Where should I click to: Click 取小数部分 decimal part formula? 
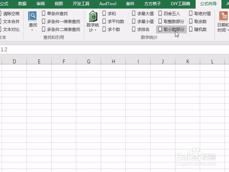click(171, 29)
